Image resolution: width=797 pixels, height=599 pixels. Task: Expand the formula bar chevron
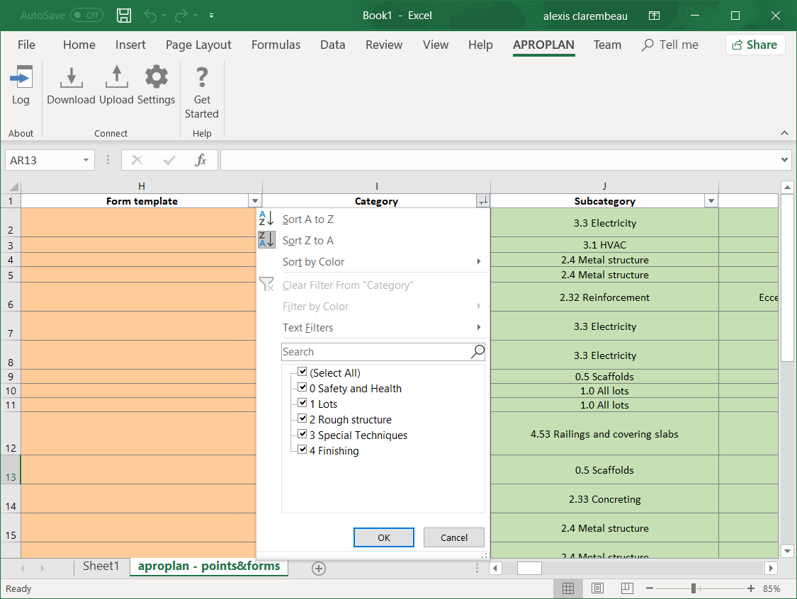784,160
